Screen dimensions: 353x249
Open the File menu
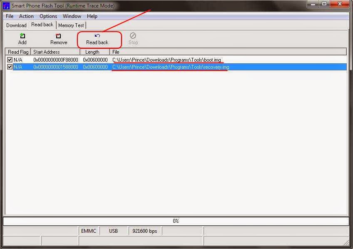point(10,16)
